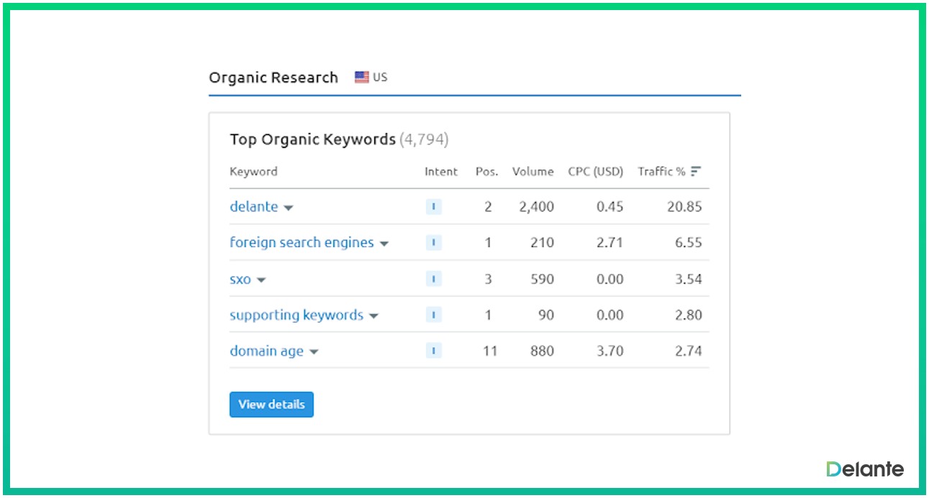
Task: Click the 0.45 CPC value
Action: (610, 207)
